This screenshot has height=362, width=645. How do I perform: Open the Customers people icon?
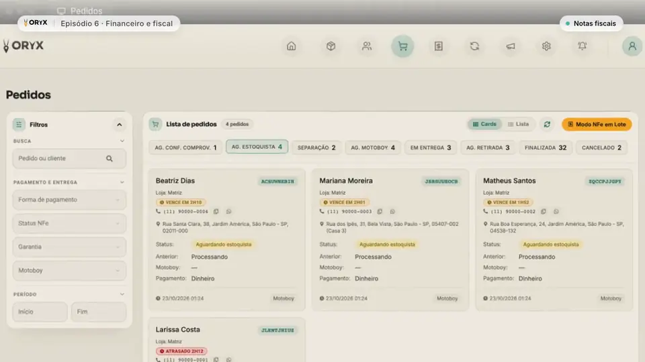pos(367,46)
